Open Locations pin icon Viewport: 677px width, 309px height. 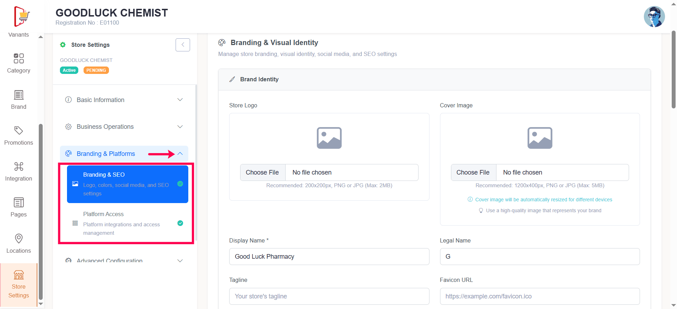[19, 239]
